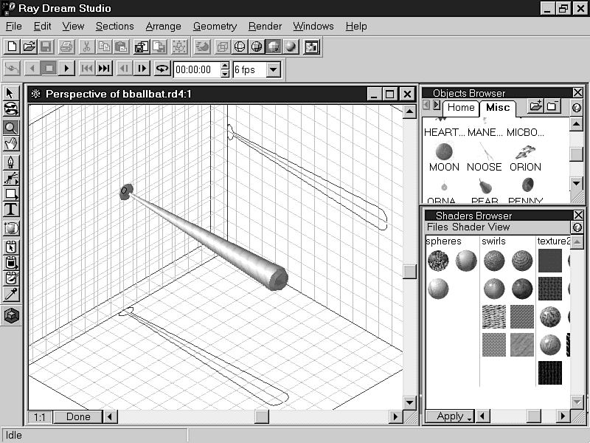The width and height of the screenshot is (590, 443).
Task: Click the Open file toolbar icon
Action: 29,47
